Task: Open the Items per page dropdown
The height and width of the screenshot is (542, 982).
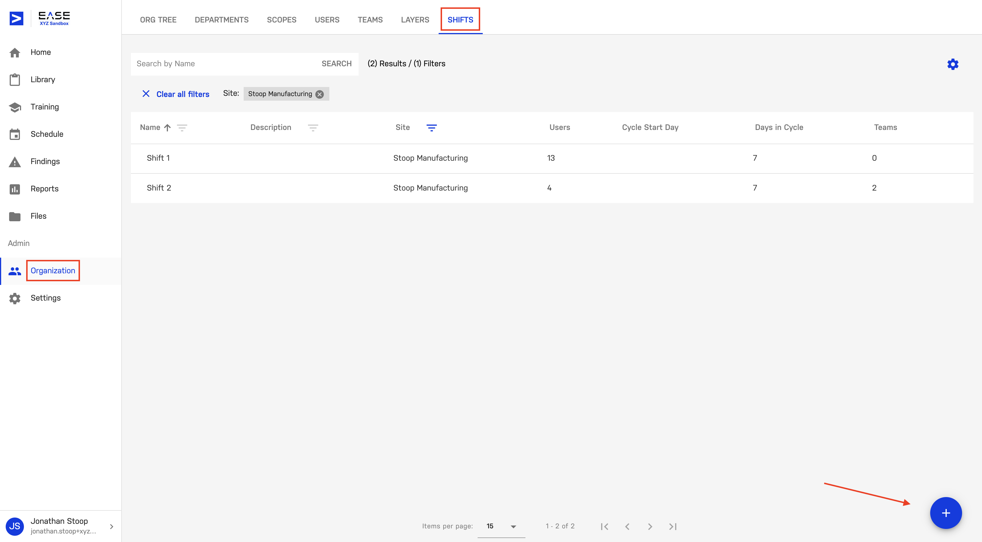Action: coord(501,526)
